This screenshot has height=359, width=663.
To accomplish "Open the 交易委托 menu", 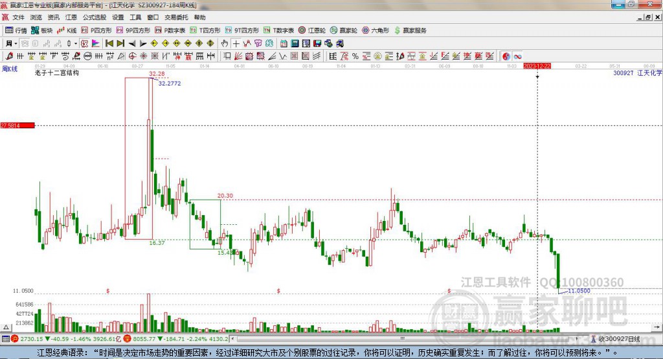I will click(x=176, y=17).
